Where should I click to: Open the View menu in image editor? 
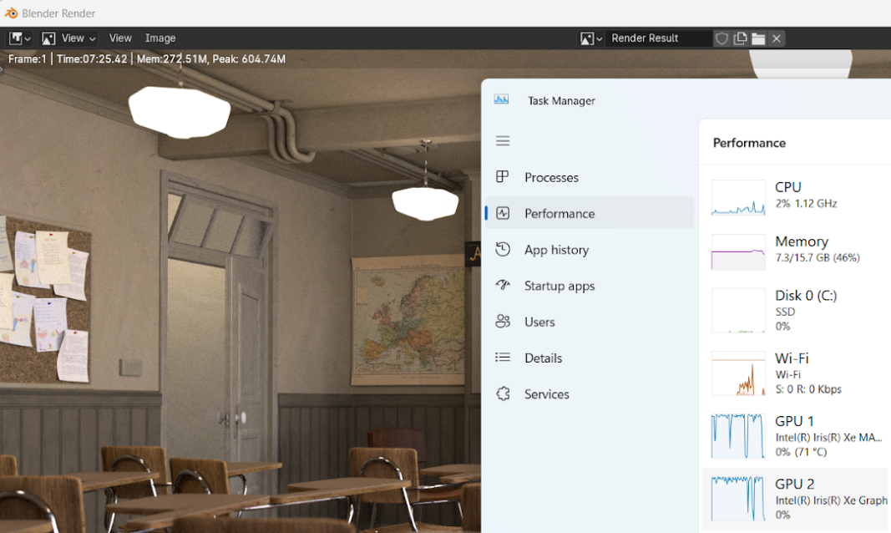point(120,38)
